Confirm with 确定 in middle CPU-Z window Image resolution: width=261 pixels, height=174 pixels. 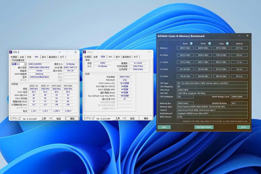pos(146,118)
